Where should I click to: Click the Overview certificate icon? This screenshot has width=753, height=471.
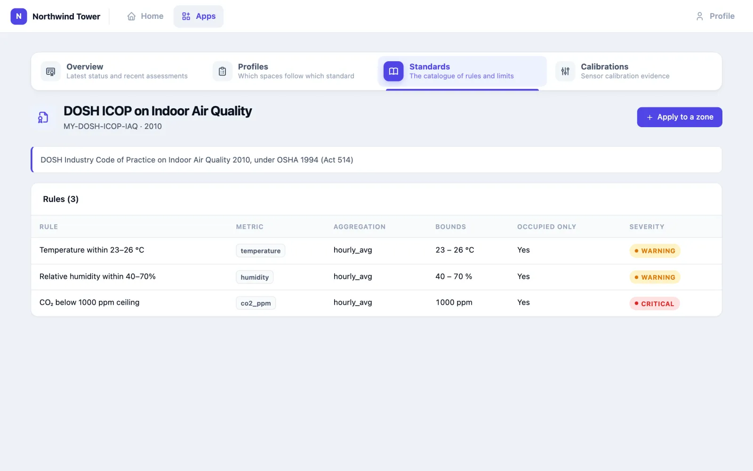tap(51, 72)
